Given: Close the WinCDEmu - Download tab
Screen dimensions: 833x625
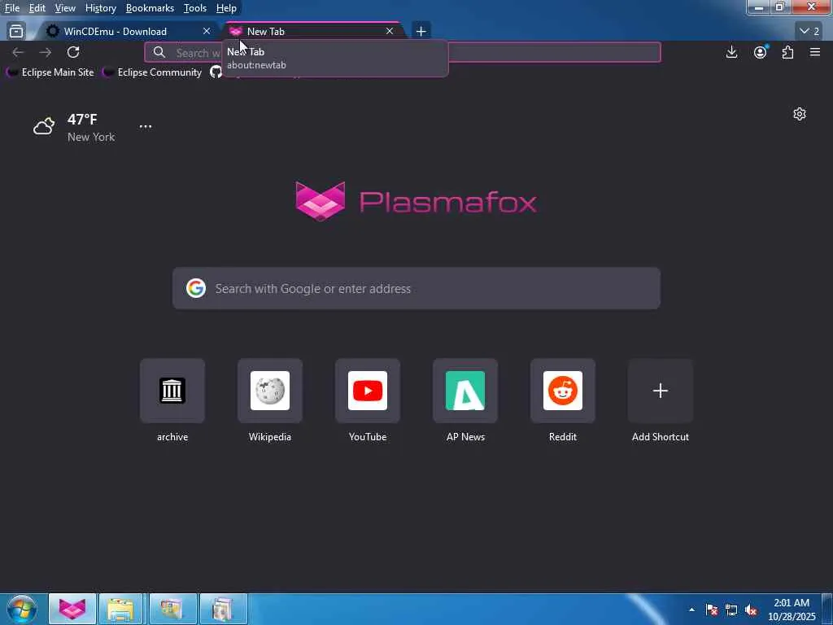Looking at the screenshot, I should 207,32.
